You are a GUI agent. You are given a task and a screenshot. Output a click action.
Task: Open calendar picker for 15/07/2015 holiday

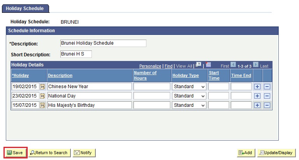[42, 105]
